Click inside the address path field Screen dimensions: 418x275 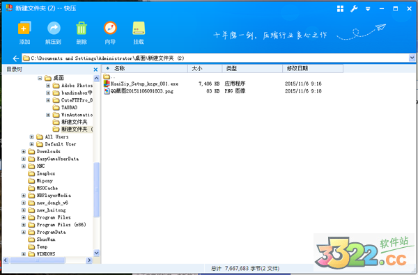click(x=215, y=58)
